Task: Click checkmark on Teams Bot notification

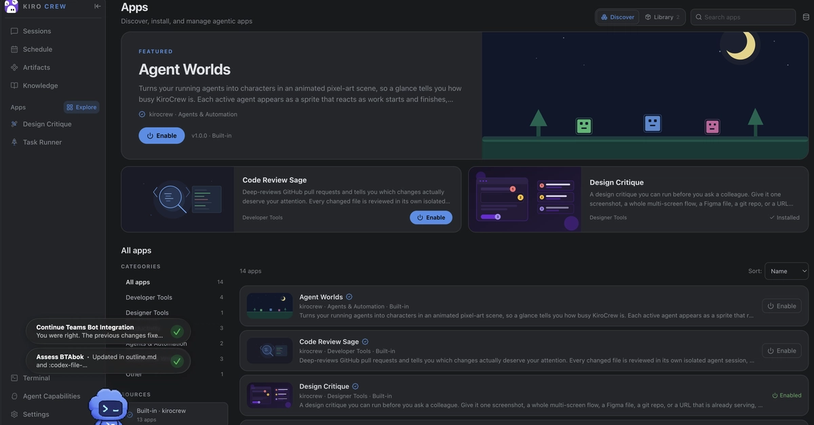Action: tap(177, 331)
